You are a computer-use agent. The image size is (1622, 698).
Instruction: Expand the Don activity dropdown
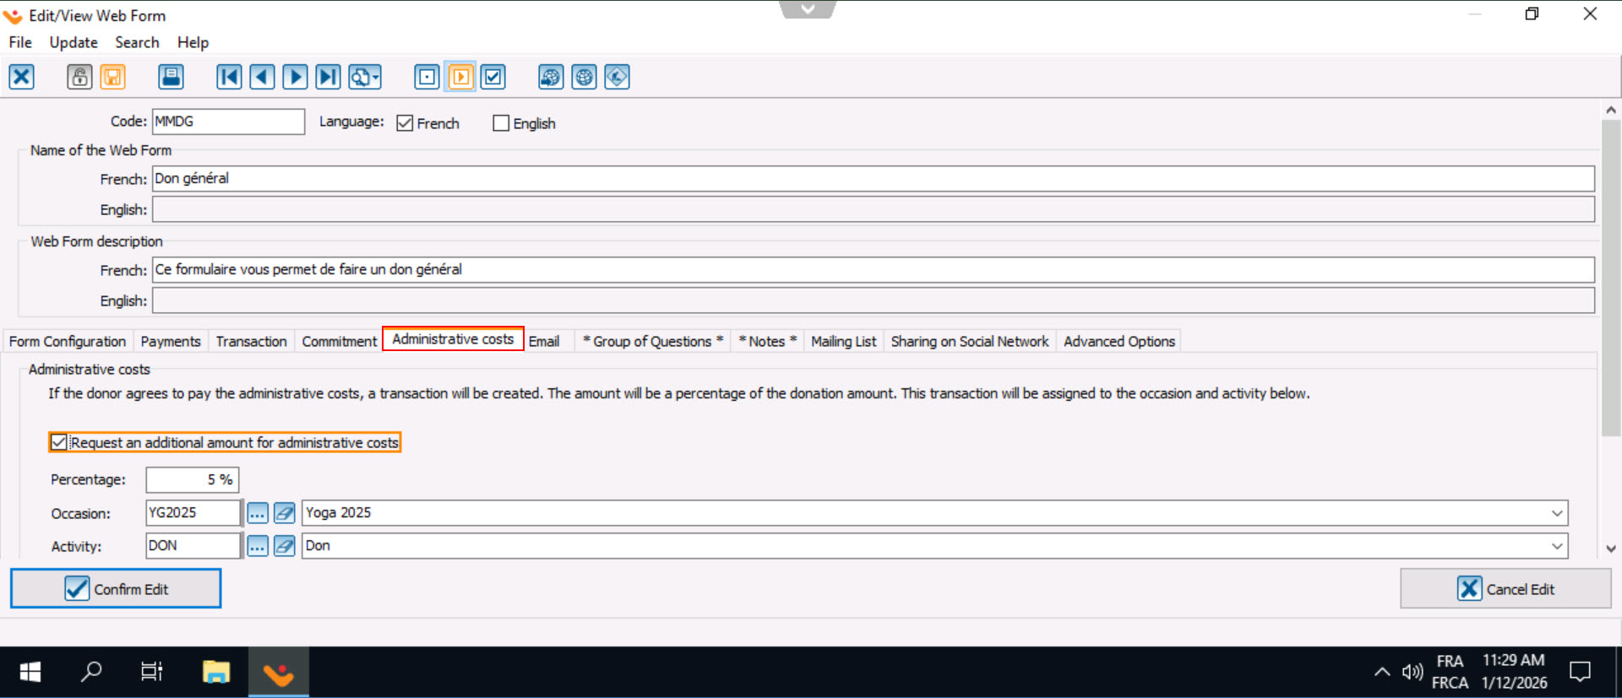(x=1556, y=546)
